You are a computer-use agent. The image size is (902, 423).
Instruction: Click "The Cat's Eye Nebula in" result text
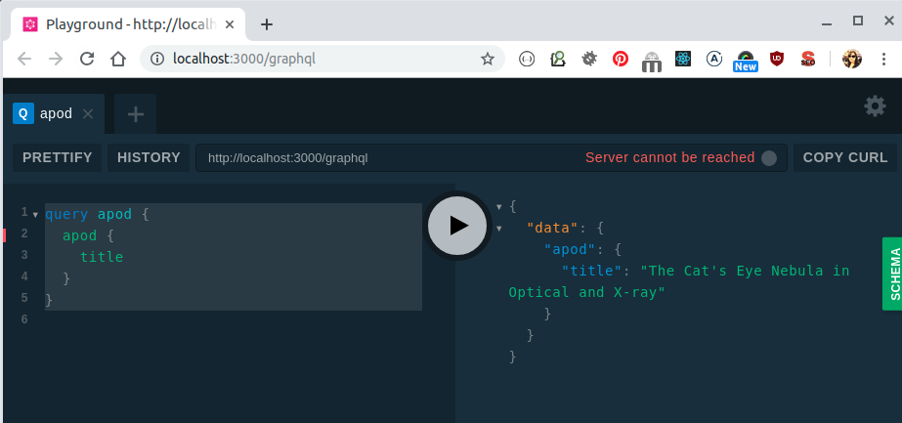pos(745,271)
